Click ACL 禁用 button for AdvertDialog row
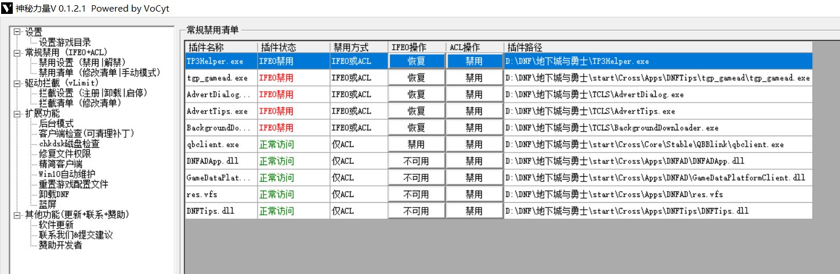 [474, 94]
